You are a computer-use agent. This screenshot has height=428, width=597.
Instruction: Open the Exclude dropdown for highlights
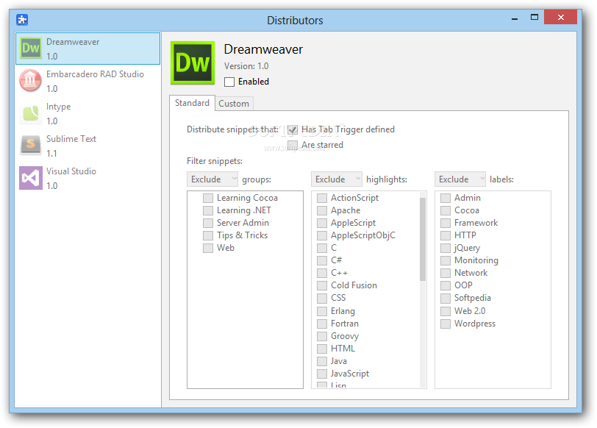coord(336,179)
